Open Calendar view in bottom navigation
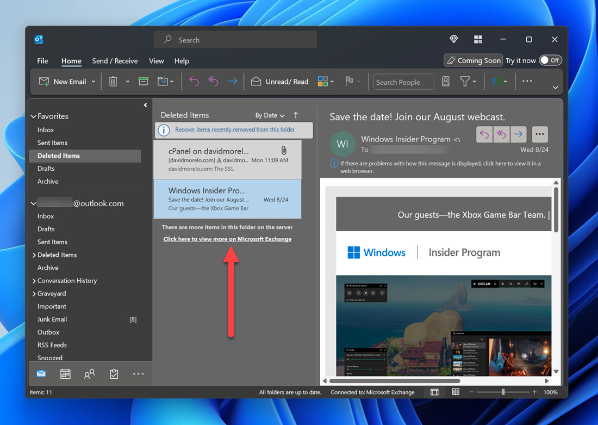This screenshot has width=598, height=425. (66, 374)
